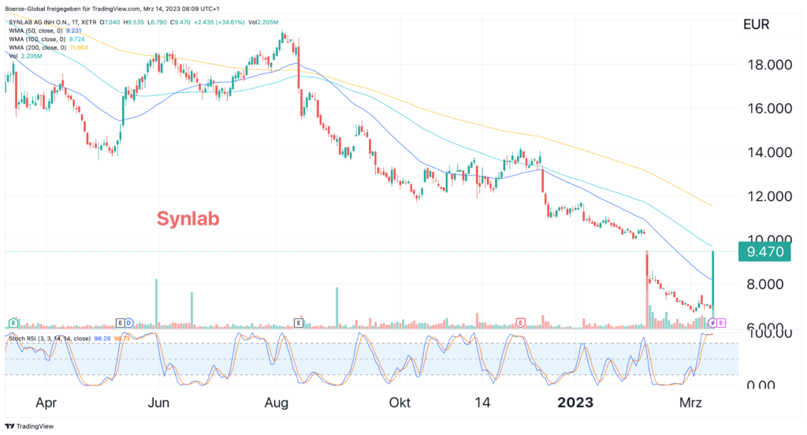
Task: Click the 12.000 price axis label
Action: pos(769,196)
